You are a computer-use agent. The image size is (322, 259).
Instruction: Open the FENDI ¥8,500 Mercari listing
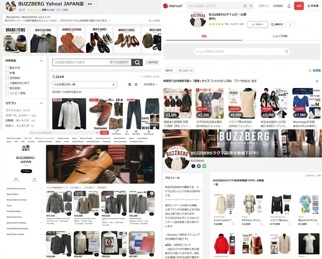pos(242,108)
